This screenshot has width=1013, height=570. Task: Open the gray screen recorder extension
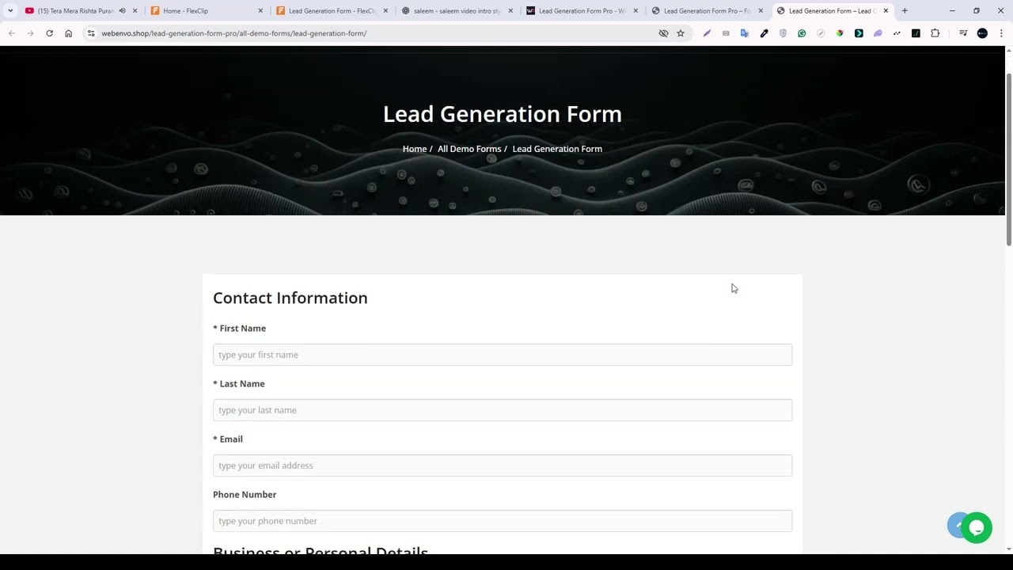(726, 33)
